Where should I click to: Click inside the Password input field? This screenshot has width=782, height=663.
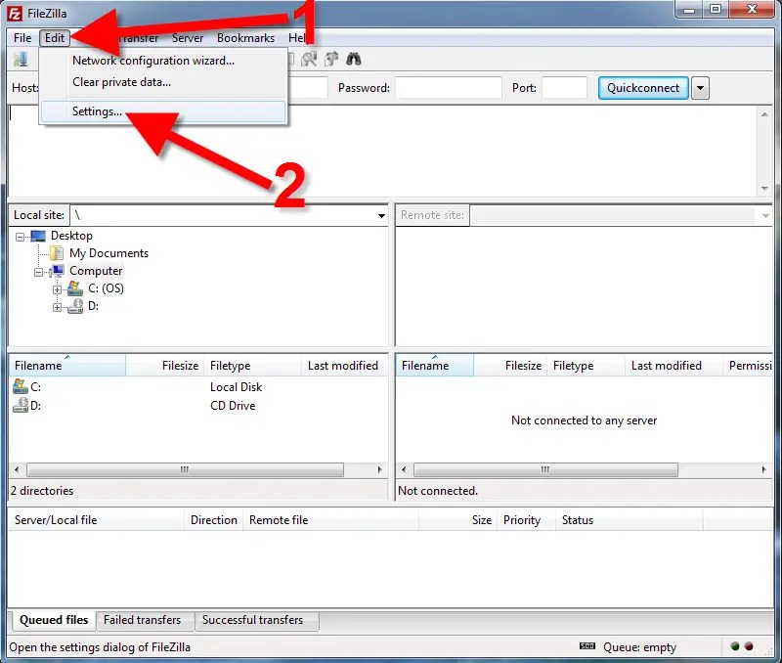click(450, 87)
